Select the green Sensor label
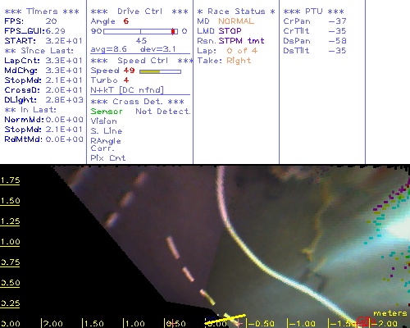Image resolution: width=410 pixels, height=328 pixels. pyautogui.click(x=107, y=112)
